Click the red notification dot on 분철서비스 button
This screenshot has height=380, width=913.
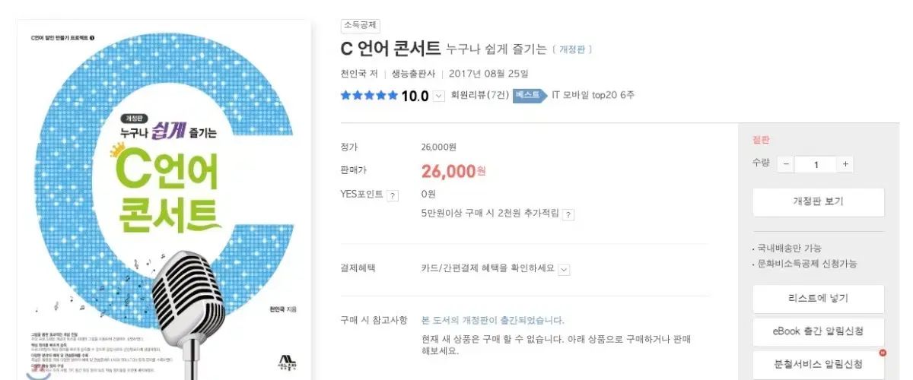[x=881, y=353]
